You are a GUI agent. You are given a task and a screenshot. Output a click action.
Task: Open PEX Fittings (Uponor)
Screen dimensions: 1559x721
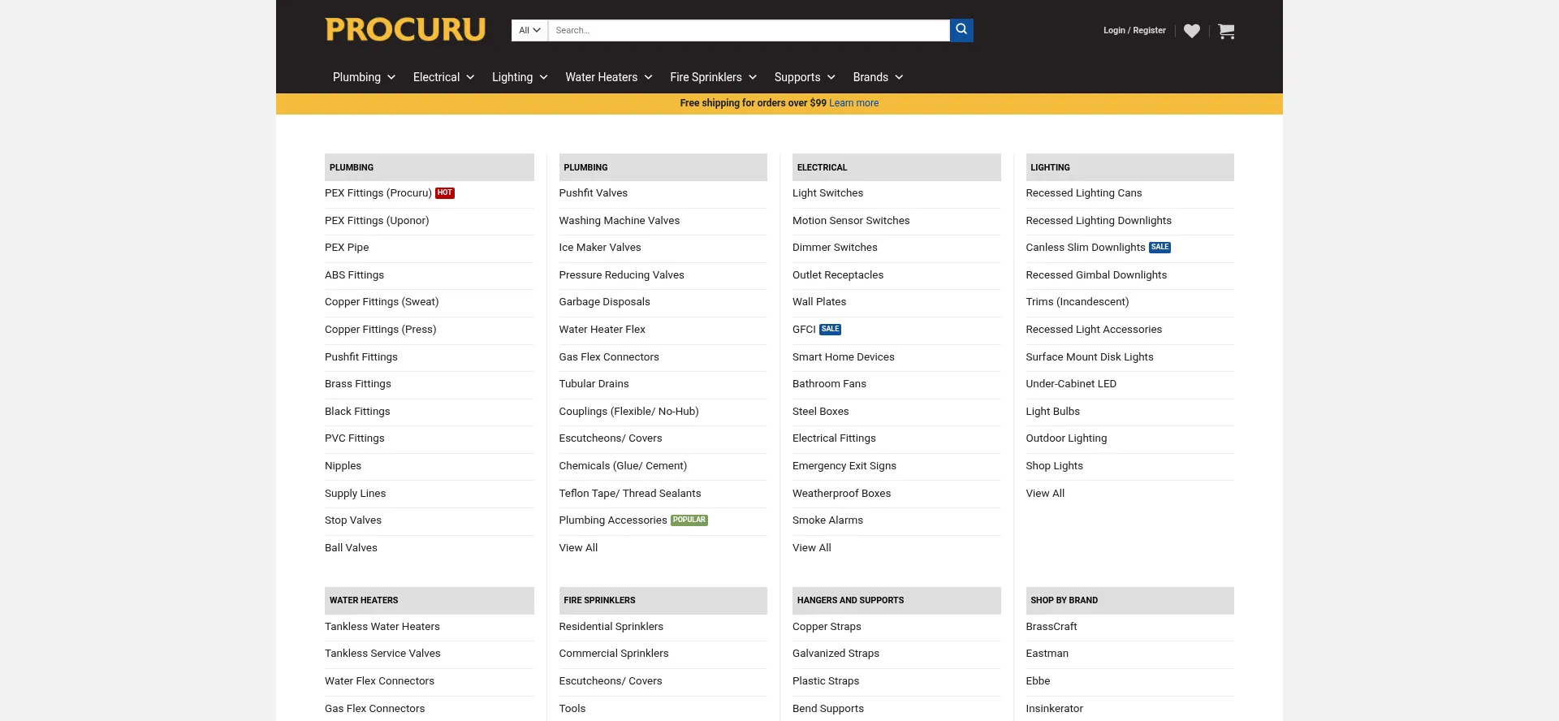[x=377, y=221]
